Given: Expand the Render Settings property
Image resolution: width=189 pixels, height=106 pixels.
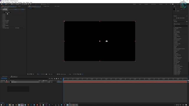Looking at the screenshot, I should pyautogui.click(x=2, y=25).
